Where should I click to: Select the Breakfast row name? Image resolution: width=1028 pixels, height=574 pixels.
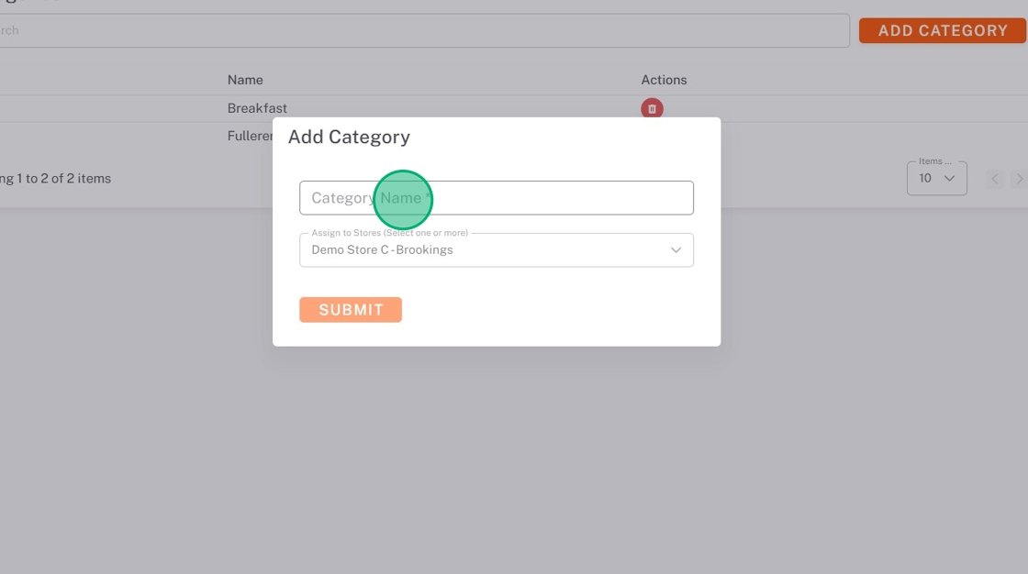(x=257, y=108)
